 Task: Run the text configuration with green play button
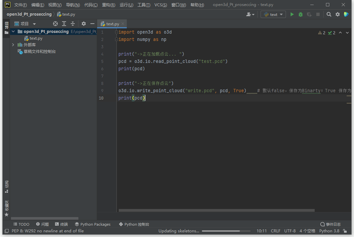292,14
